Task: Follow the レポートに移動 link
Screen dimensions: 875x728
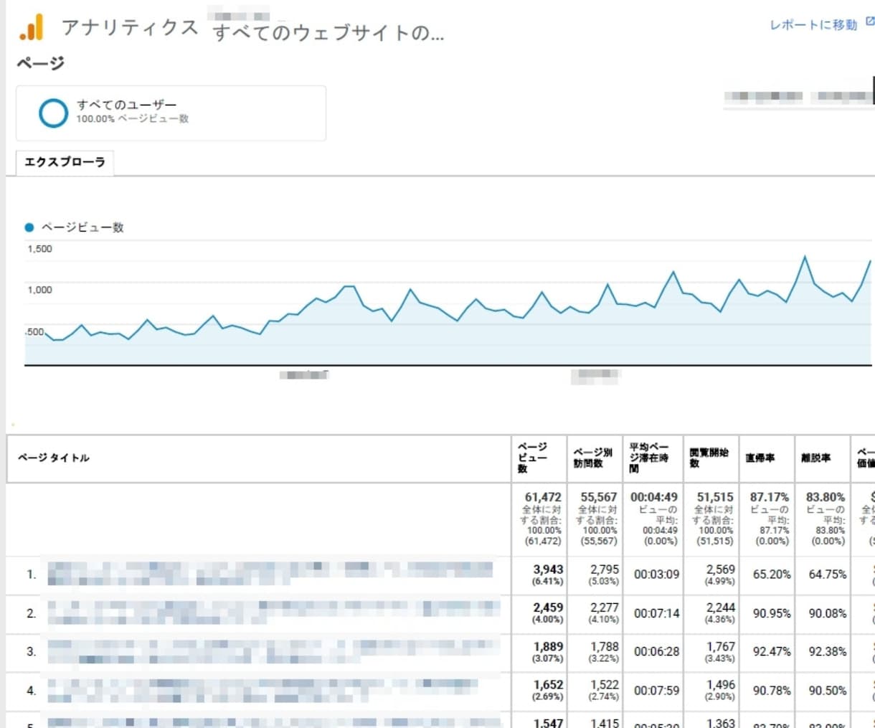Action: 813,24
